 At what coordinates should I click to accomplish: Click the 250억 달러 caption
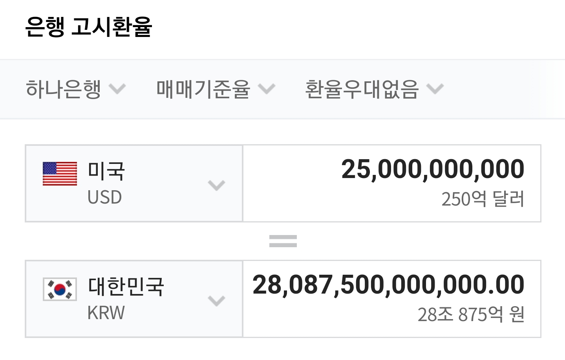point(483,199)
